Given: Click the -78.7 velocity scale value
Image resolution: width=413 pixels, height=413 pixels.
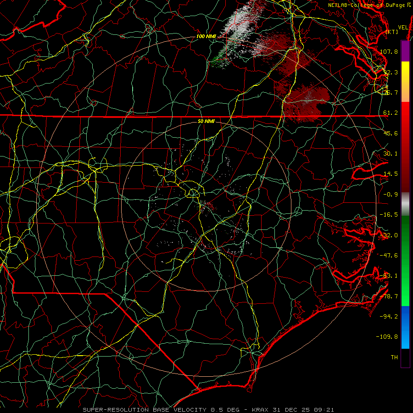Looking at the screenshot, I should coord(389,296).
